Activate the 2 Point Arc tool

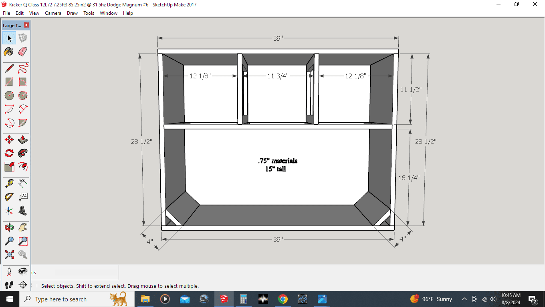(23, 109)
